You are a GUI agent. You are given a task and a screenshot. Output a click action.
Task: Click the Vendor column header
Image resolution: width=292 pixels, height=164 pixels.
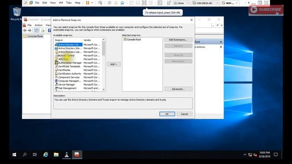tap(92, 40)
